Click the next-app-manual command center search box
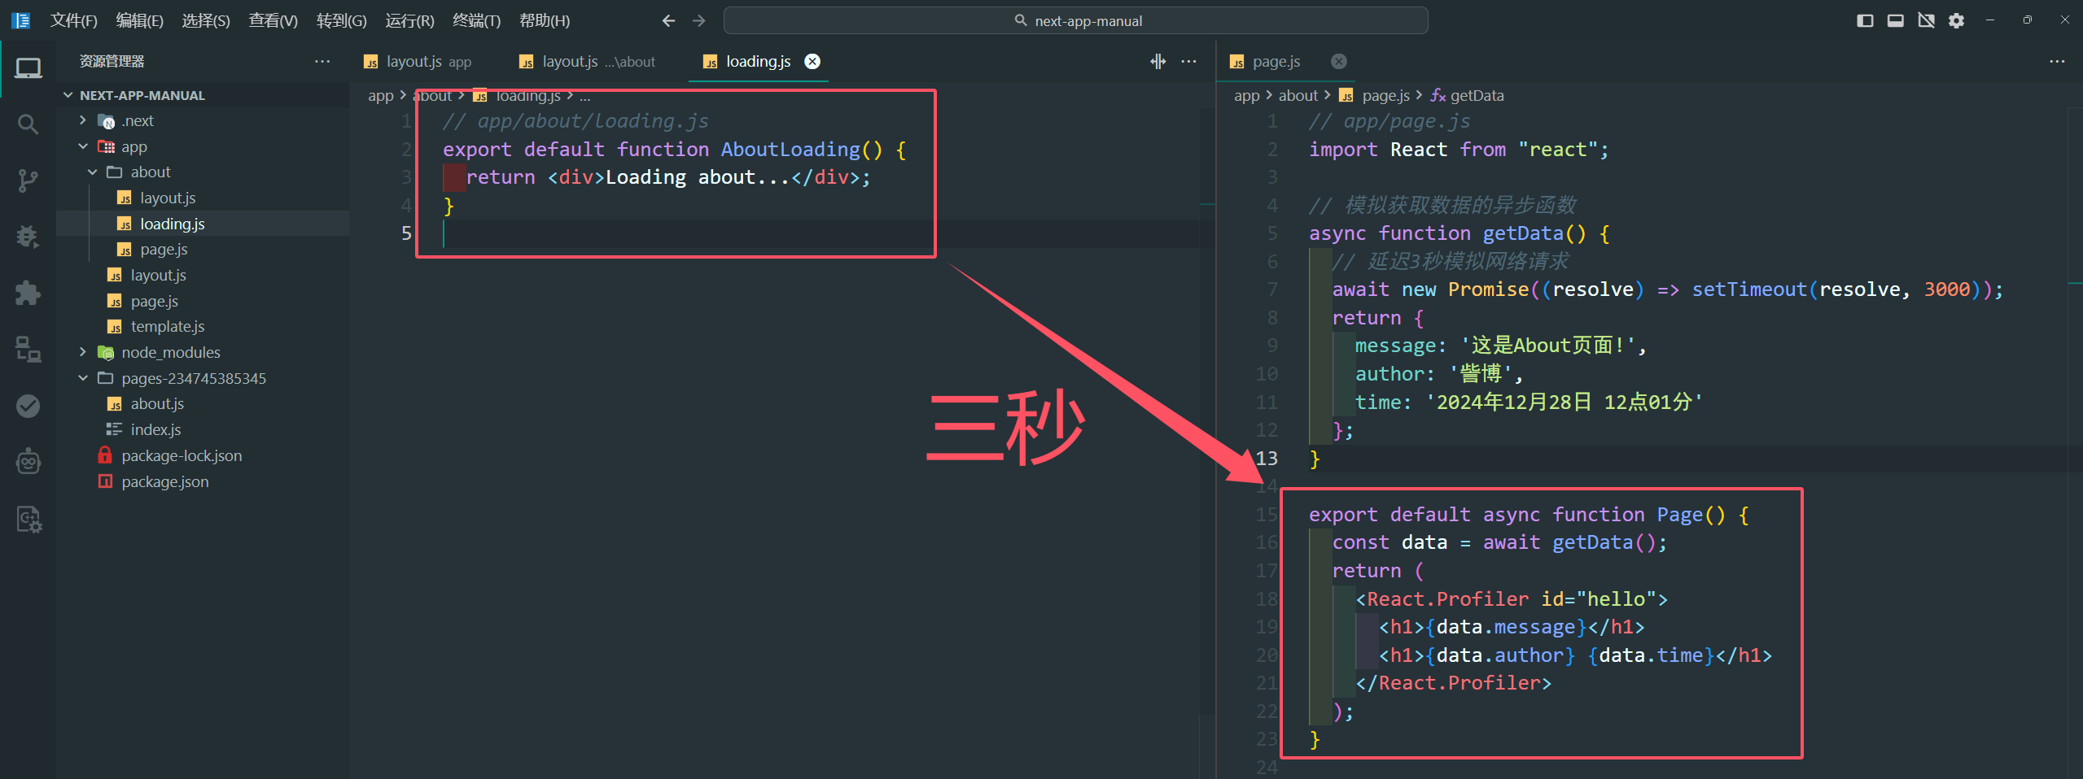2083x779 pixels. point(1075,20)
